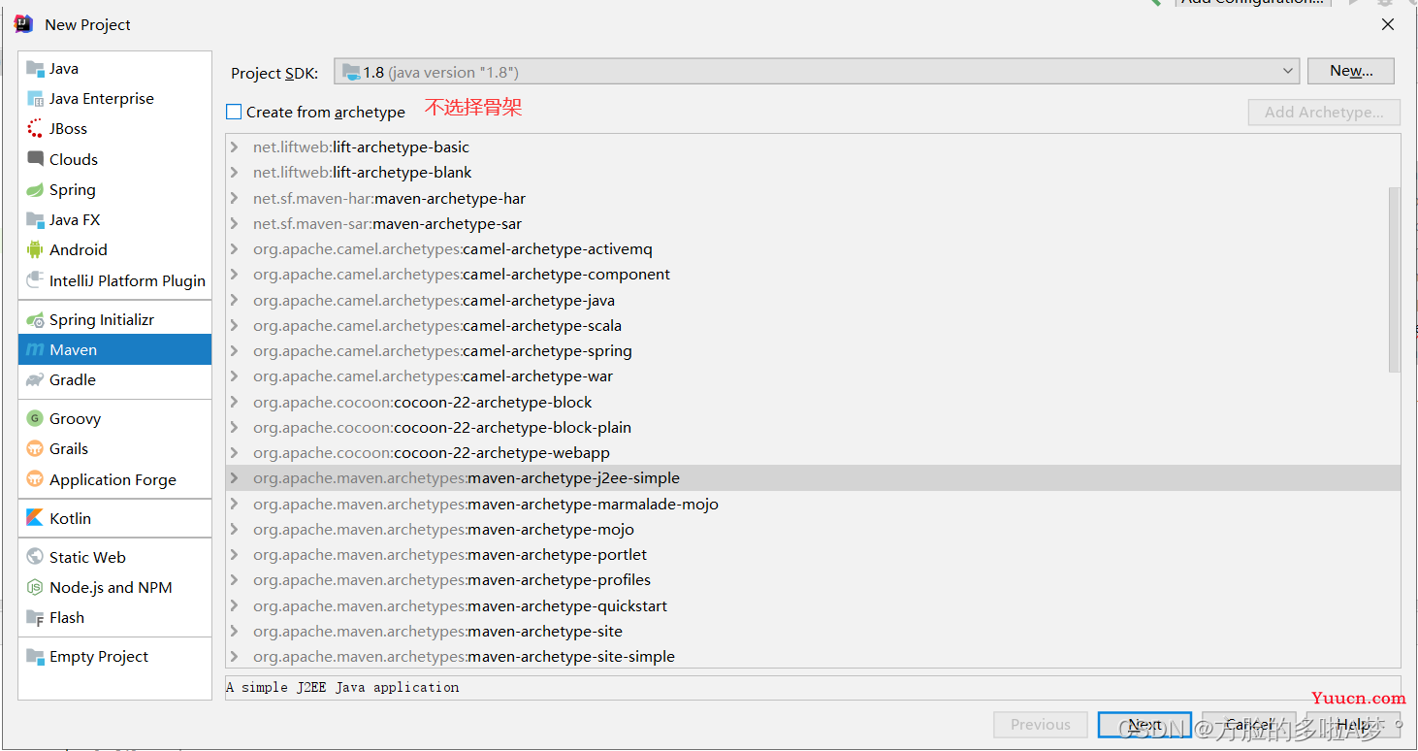1418x751 pixels.
Task: Expand cocoon-22-archetype-block node
Action: 234,403
